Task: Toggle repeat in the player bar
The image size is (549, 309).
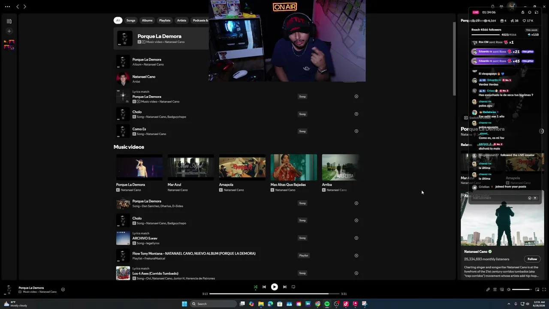Action: (x=293, y=287)
